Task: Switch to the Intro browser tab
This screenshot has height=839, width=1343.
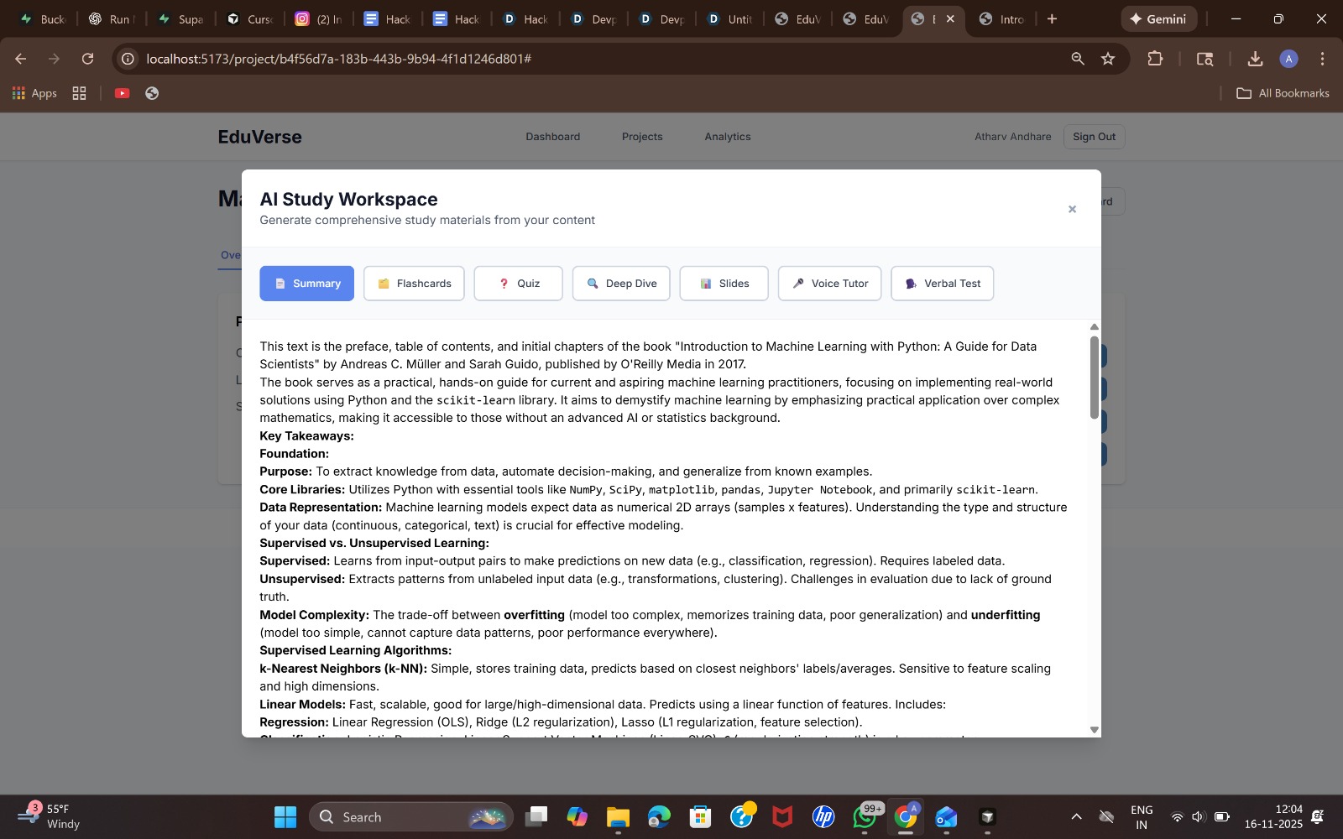Action: [x=1002, y=18]
